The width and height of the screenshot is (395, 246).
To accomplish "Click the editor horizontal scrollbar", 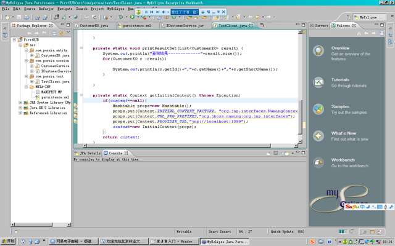I will click(x=178, y=146).
